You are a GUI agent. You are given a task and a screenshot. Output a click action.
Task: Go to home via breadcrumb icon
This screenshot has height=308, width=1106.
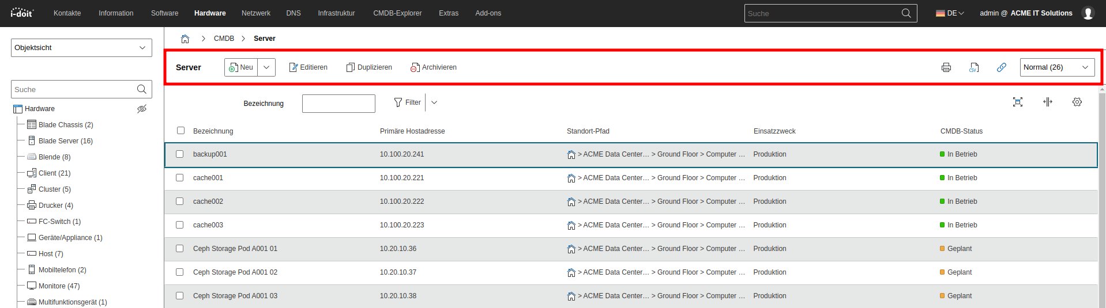point(185,39)
